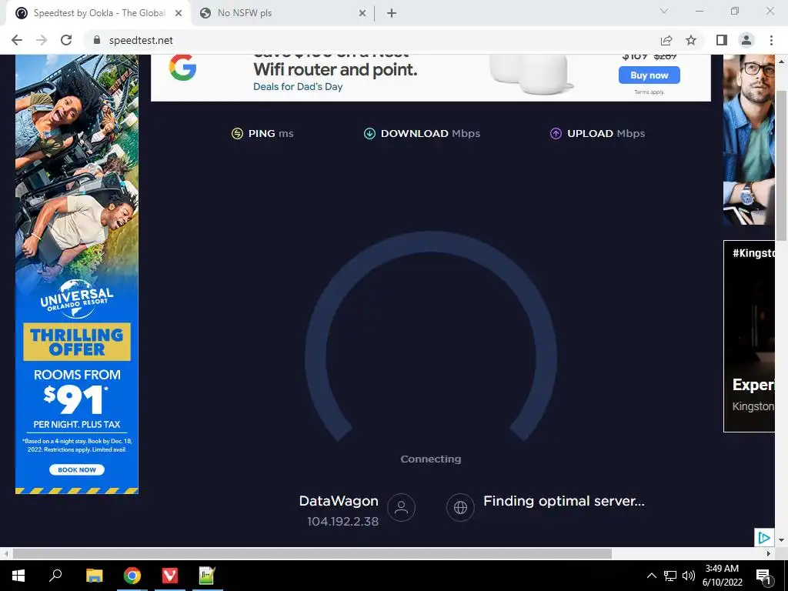
Task: Open the green notepad app in taskbar
Action: point(207,576)
